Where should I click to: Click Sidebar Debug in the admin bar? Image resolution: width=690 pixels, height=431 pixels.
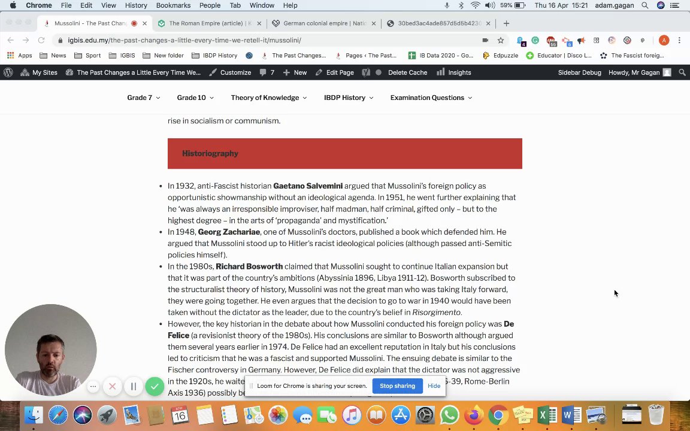pos(580,72)
